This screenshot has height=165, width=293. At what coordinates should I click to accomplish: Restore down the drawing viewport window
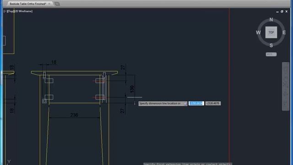tap(282, 11)
